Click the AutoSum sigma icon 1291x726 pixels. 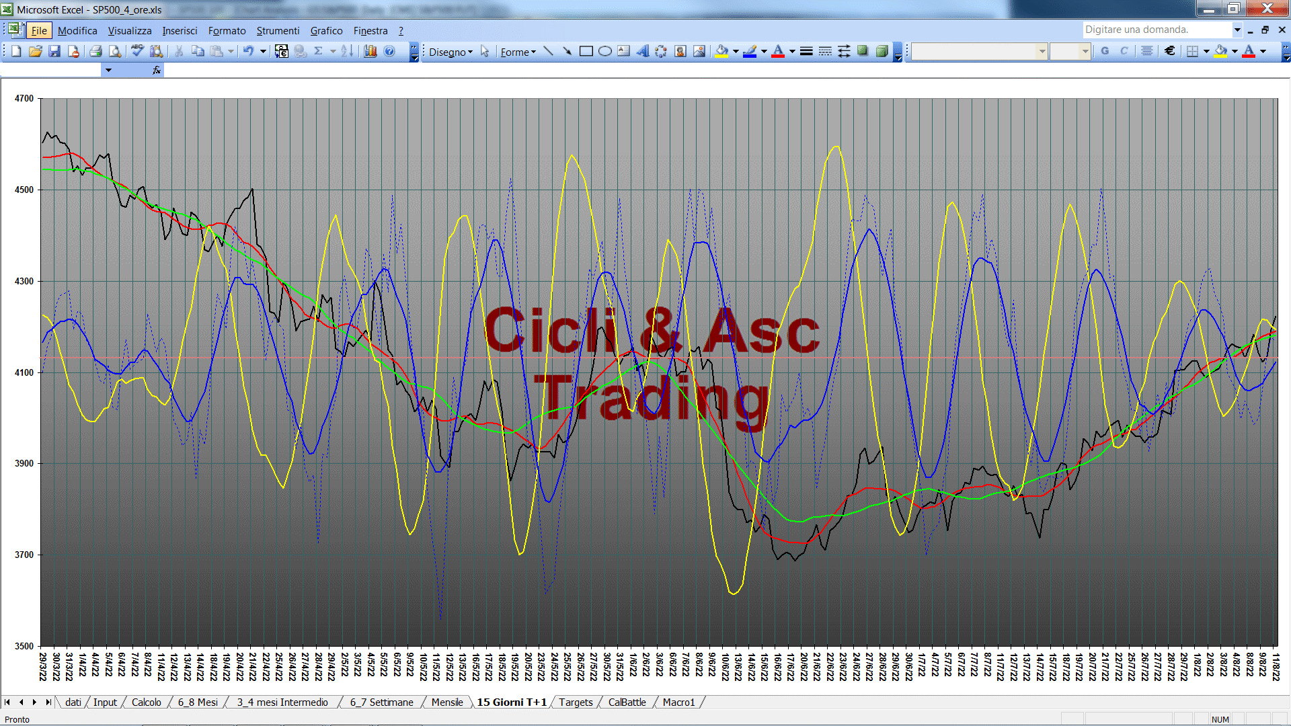point(319,51)
